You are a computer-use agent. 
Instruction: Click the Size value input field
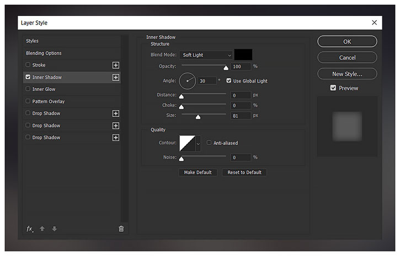point(241,116)
